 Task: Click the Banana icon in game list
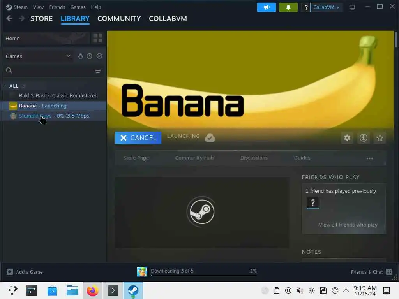[x=13, y=106]
